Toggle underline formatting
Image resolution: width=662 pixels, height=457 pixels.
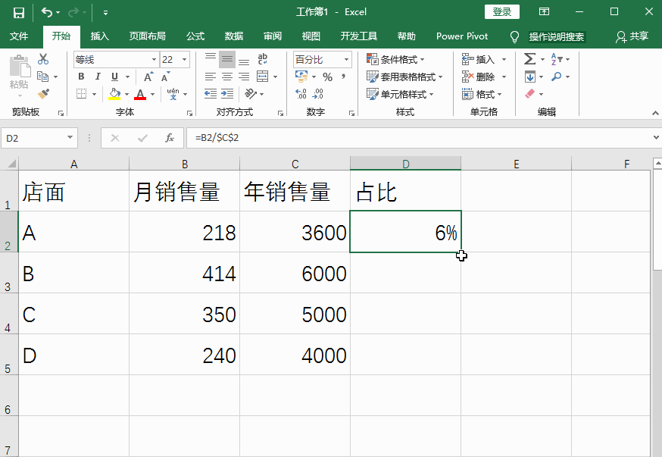114,77
